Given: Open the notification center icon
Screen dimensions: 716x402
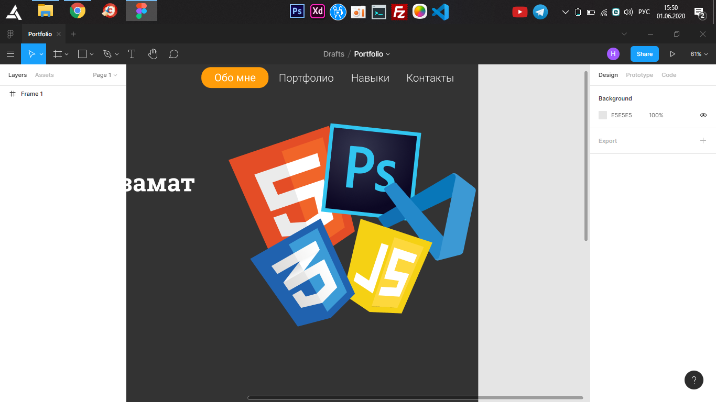Looking at the screenshot, I should [699, 12].
